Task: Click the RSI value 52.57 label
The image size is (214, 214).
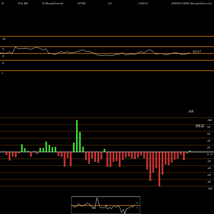Action: [197, 51]
